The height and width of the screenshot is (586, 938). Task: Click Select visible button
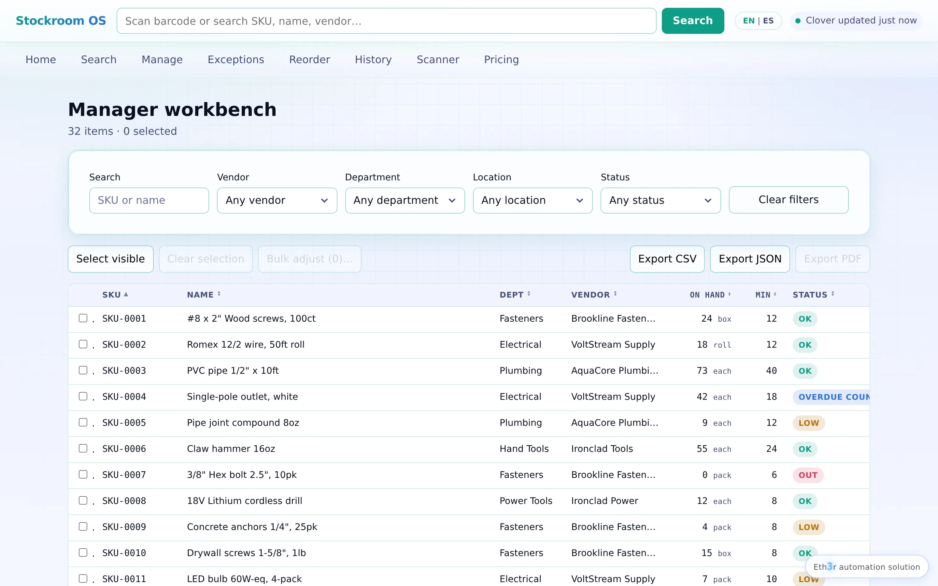coord(110,259)
